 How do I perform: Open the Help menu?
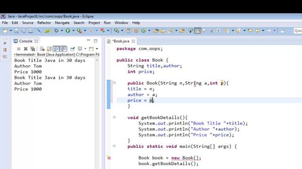[x=136, y=23]
